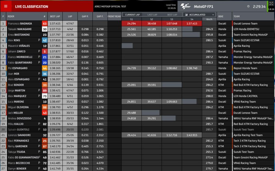Click Zarco's number 5 badge
Image resolution: width=275 pixels, height=171 pixels.
coord(45,52)
